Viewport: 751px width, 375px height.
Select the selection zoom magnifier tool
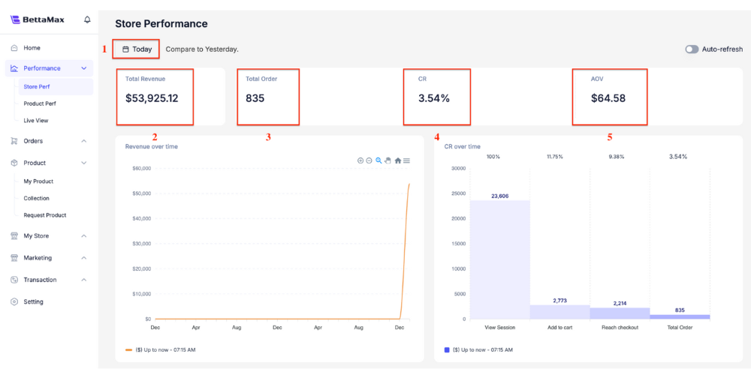coord(379,160)
